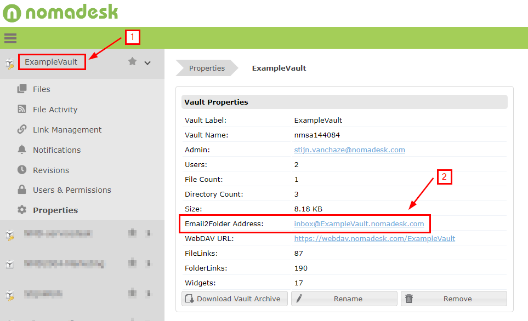Select the first blurred vault entry
The width and height of the screenshot is (528, 321).
click(58, 233)
